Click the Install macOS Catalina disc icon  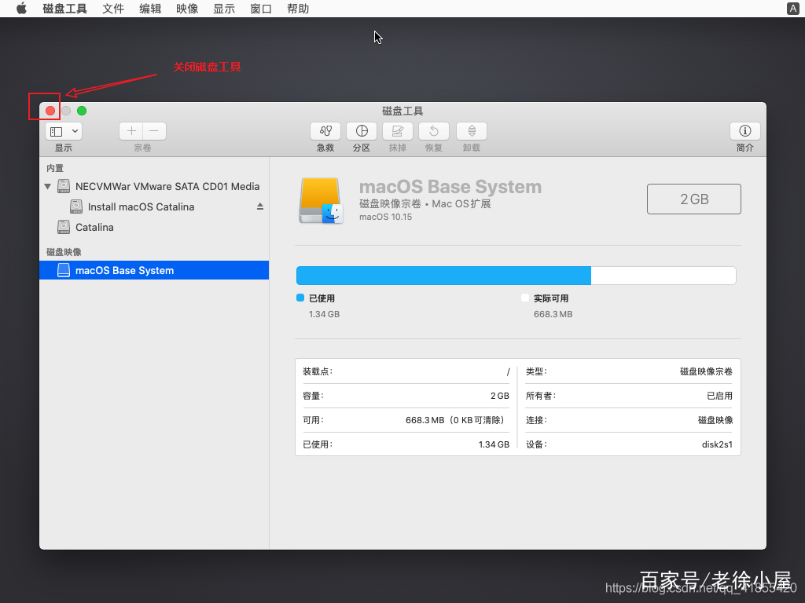76,206
